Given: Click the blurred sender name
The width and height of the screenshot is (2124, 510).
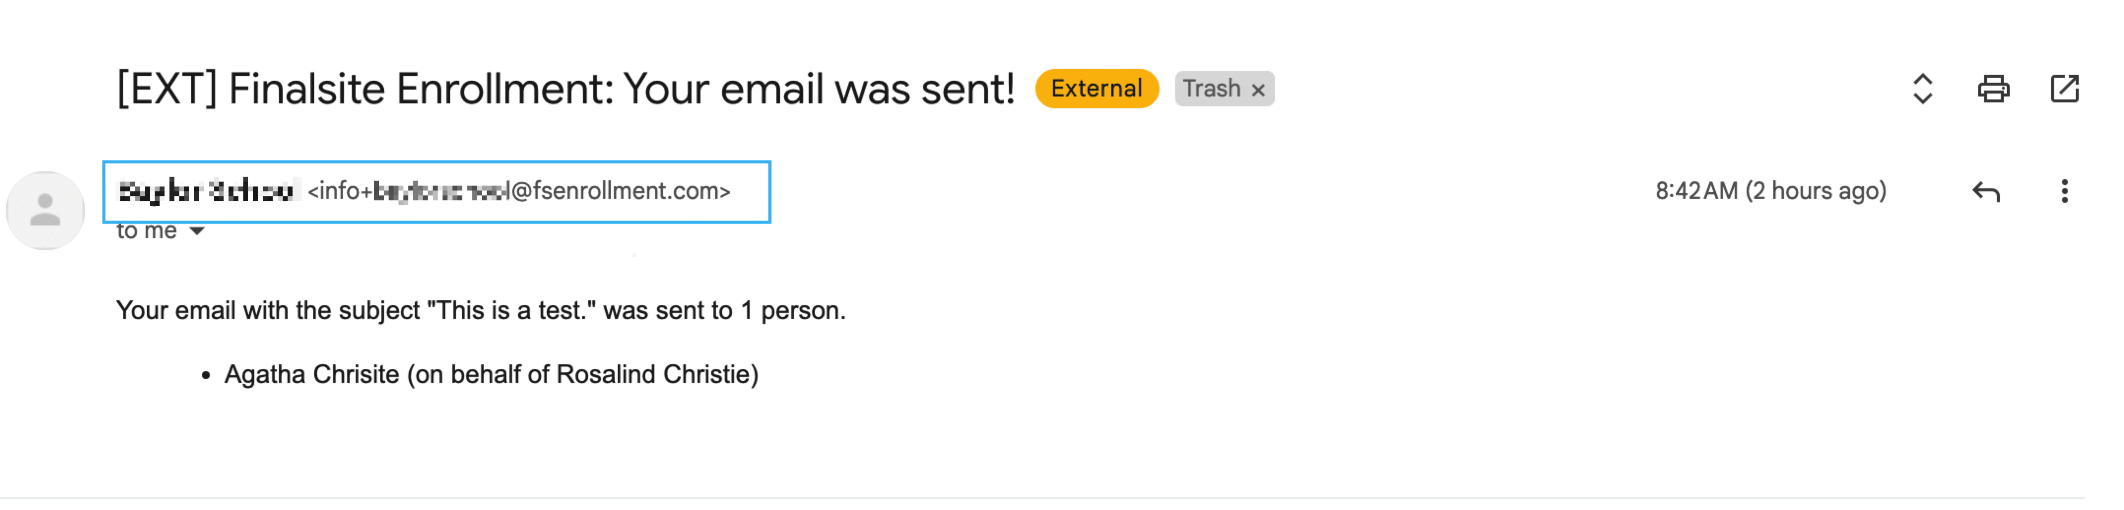Looking at the screenshot, I should click(x=206, y=191).
